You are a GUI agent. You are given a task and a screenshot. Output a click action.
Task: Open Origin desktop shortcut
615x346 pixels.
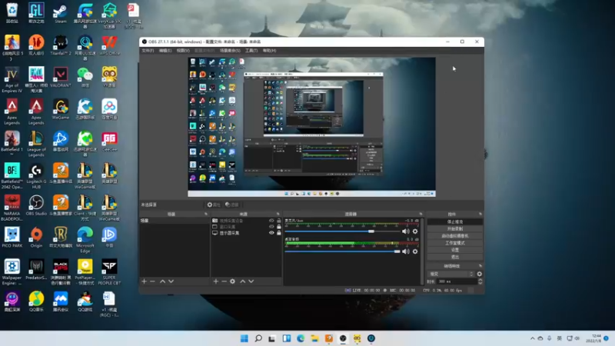pos(36,238)
